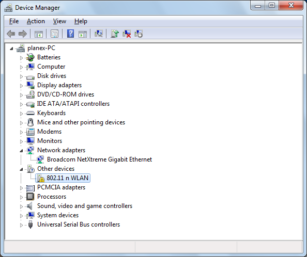307x257 pixels.
Task: Click the blue Help question mark icon
Action: pos(70,34)
